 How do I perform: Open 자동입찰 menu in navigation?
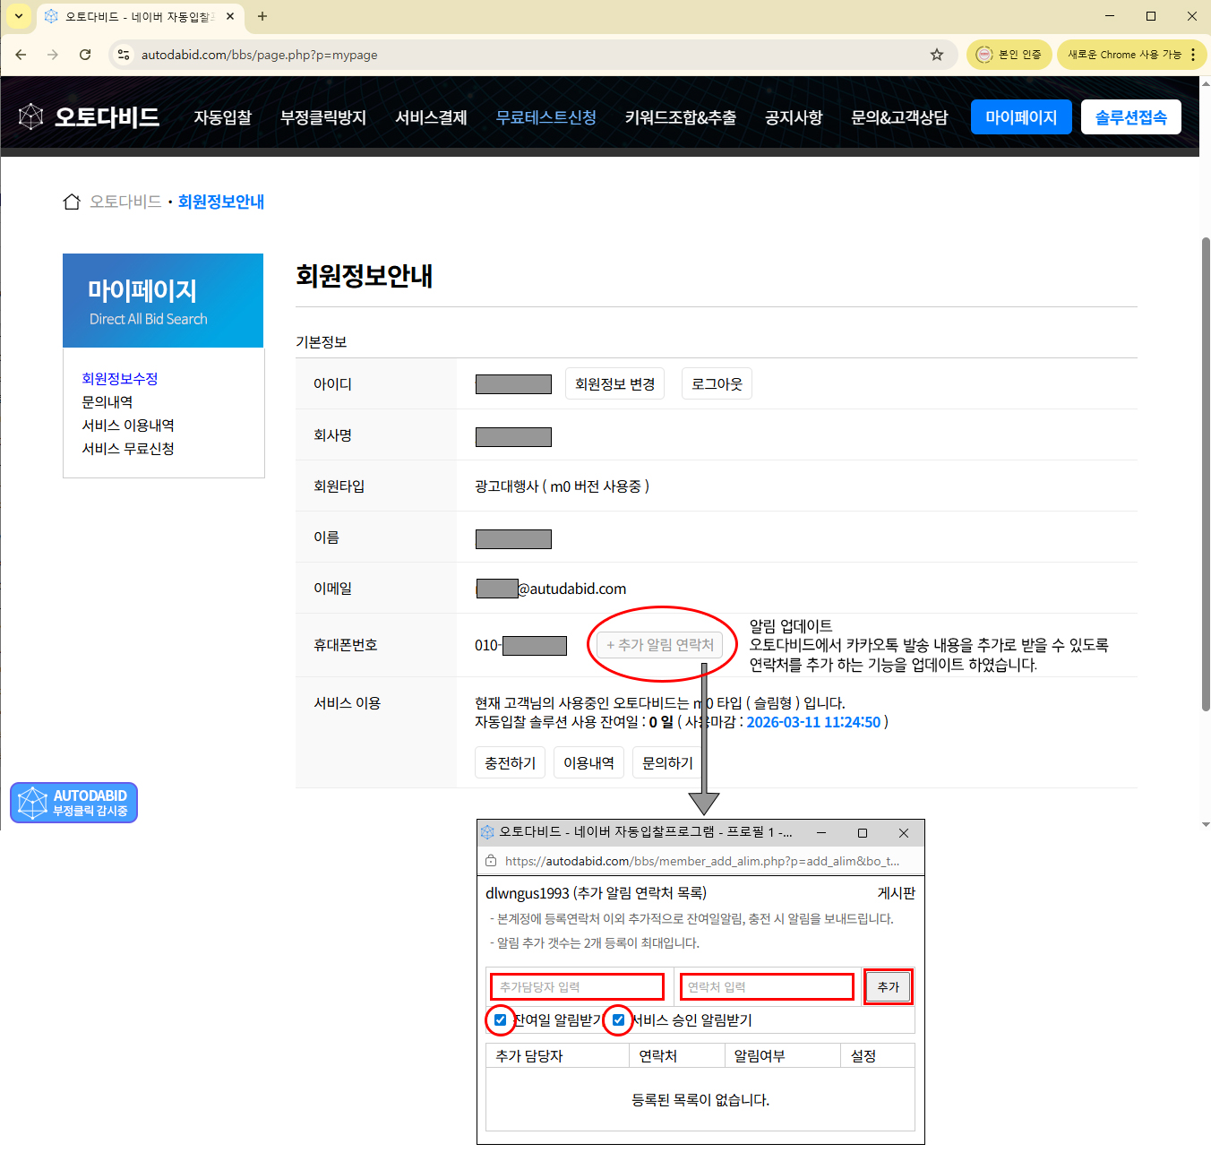tap(223, 117)
